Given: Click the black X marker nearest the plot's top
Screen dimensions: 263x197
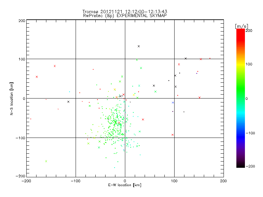Looking at the screenshot, I should pyautogui.click(x=139, y=46).
